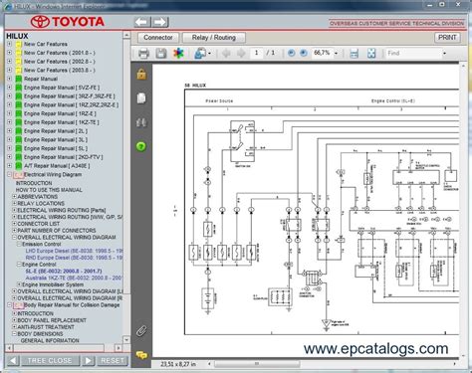Click the save floppy disk icon
This screenshot has height=373, width=472.
click(x=161, y=53)
